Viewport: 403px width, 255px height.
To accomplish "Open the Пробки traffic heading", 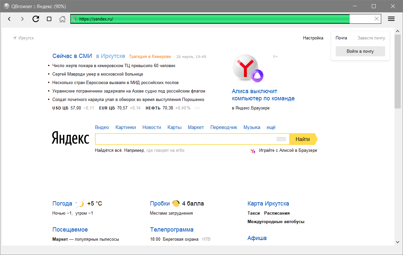I will coord(160,204).
